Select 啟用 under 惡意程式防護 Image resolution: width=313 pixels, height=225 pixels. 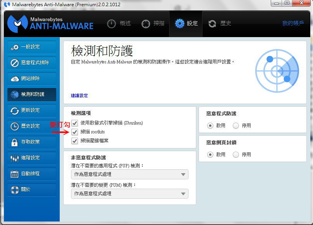click(x=210, y=126)
